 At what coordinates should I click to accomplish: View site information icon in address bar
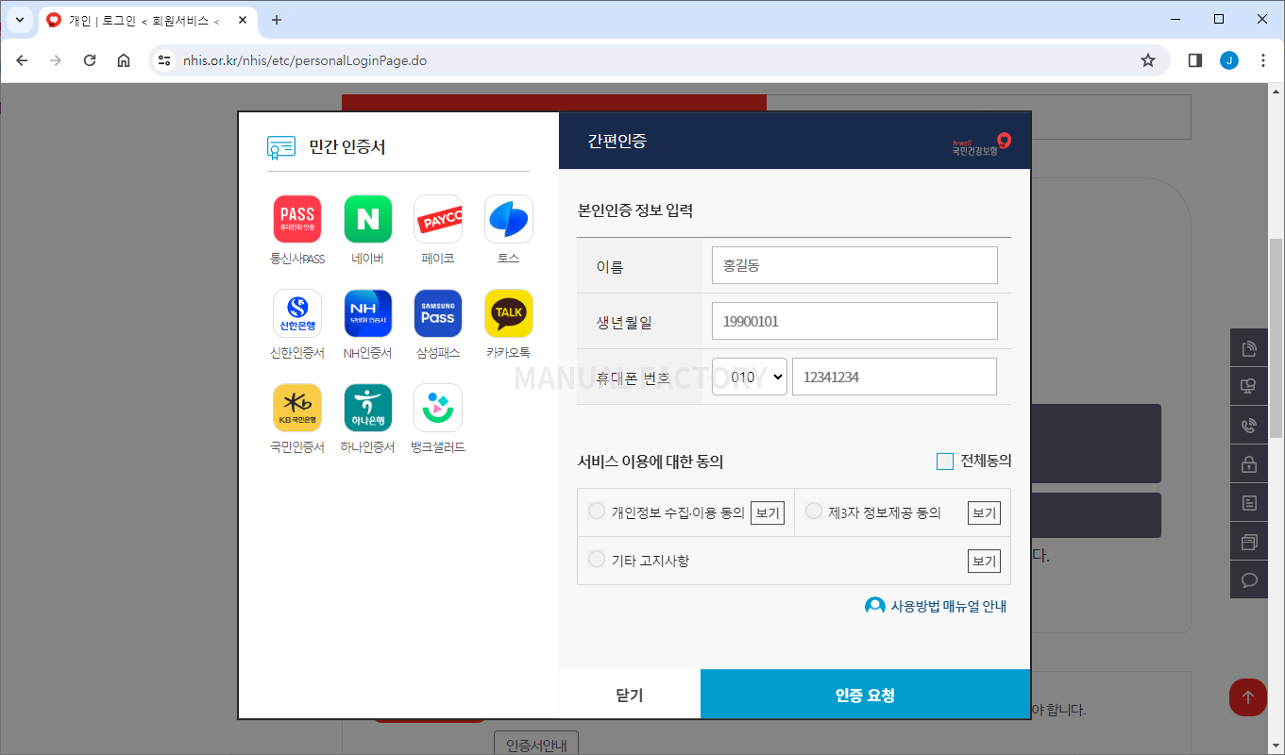(x=164, y=60)
